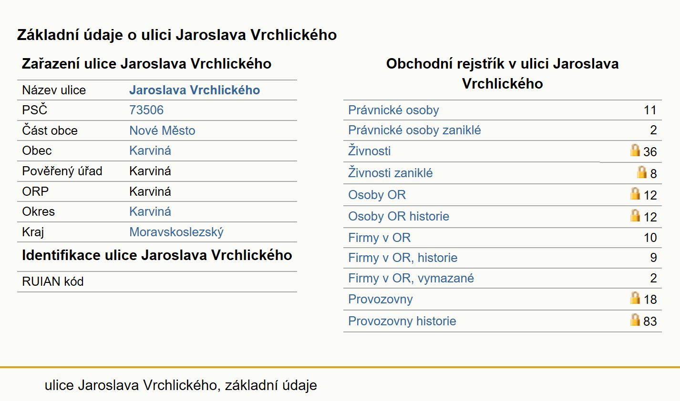Open the Karviná link in Okres row
This screenshot has width=680, height=401.
tap(150, 211)
